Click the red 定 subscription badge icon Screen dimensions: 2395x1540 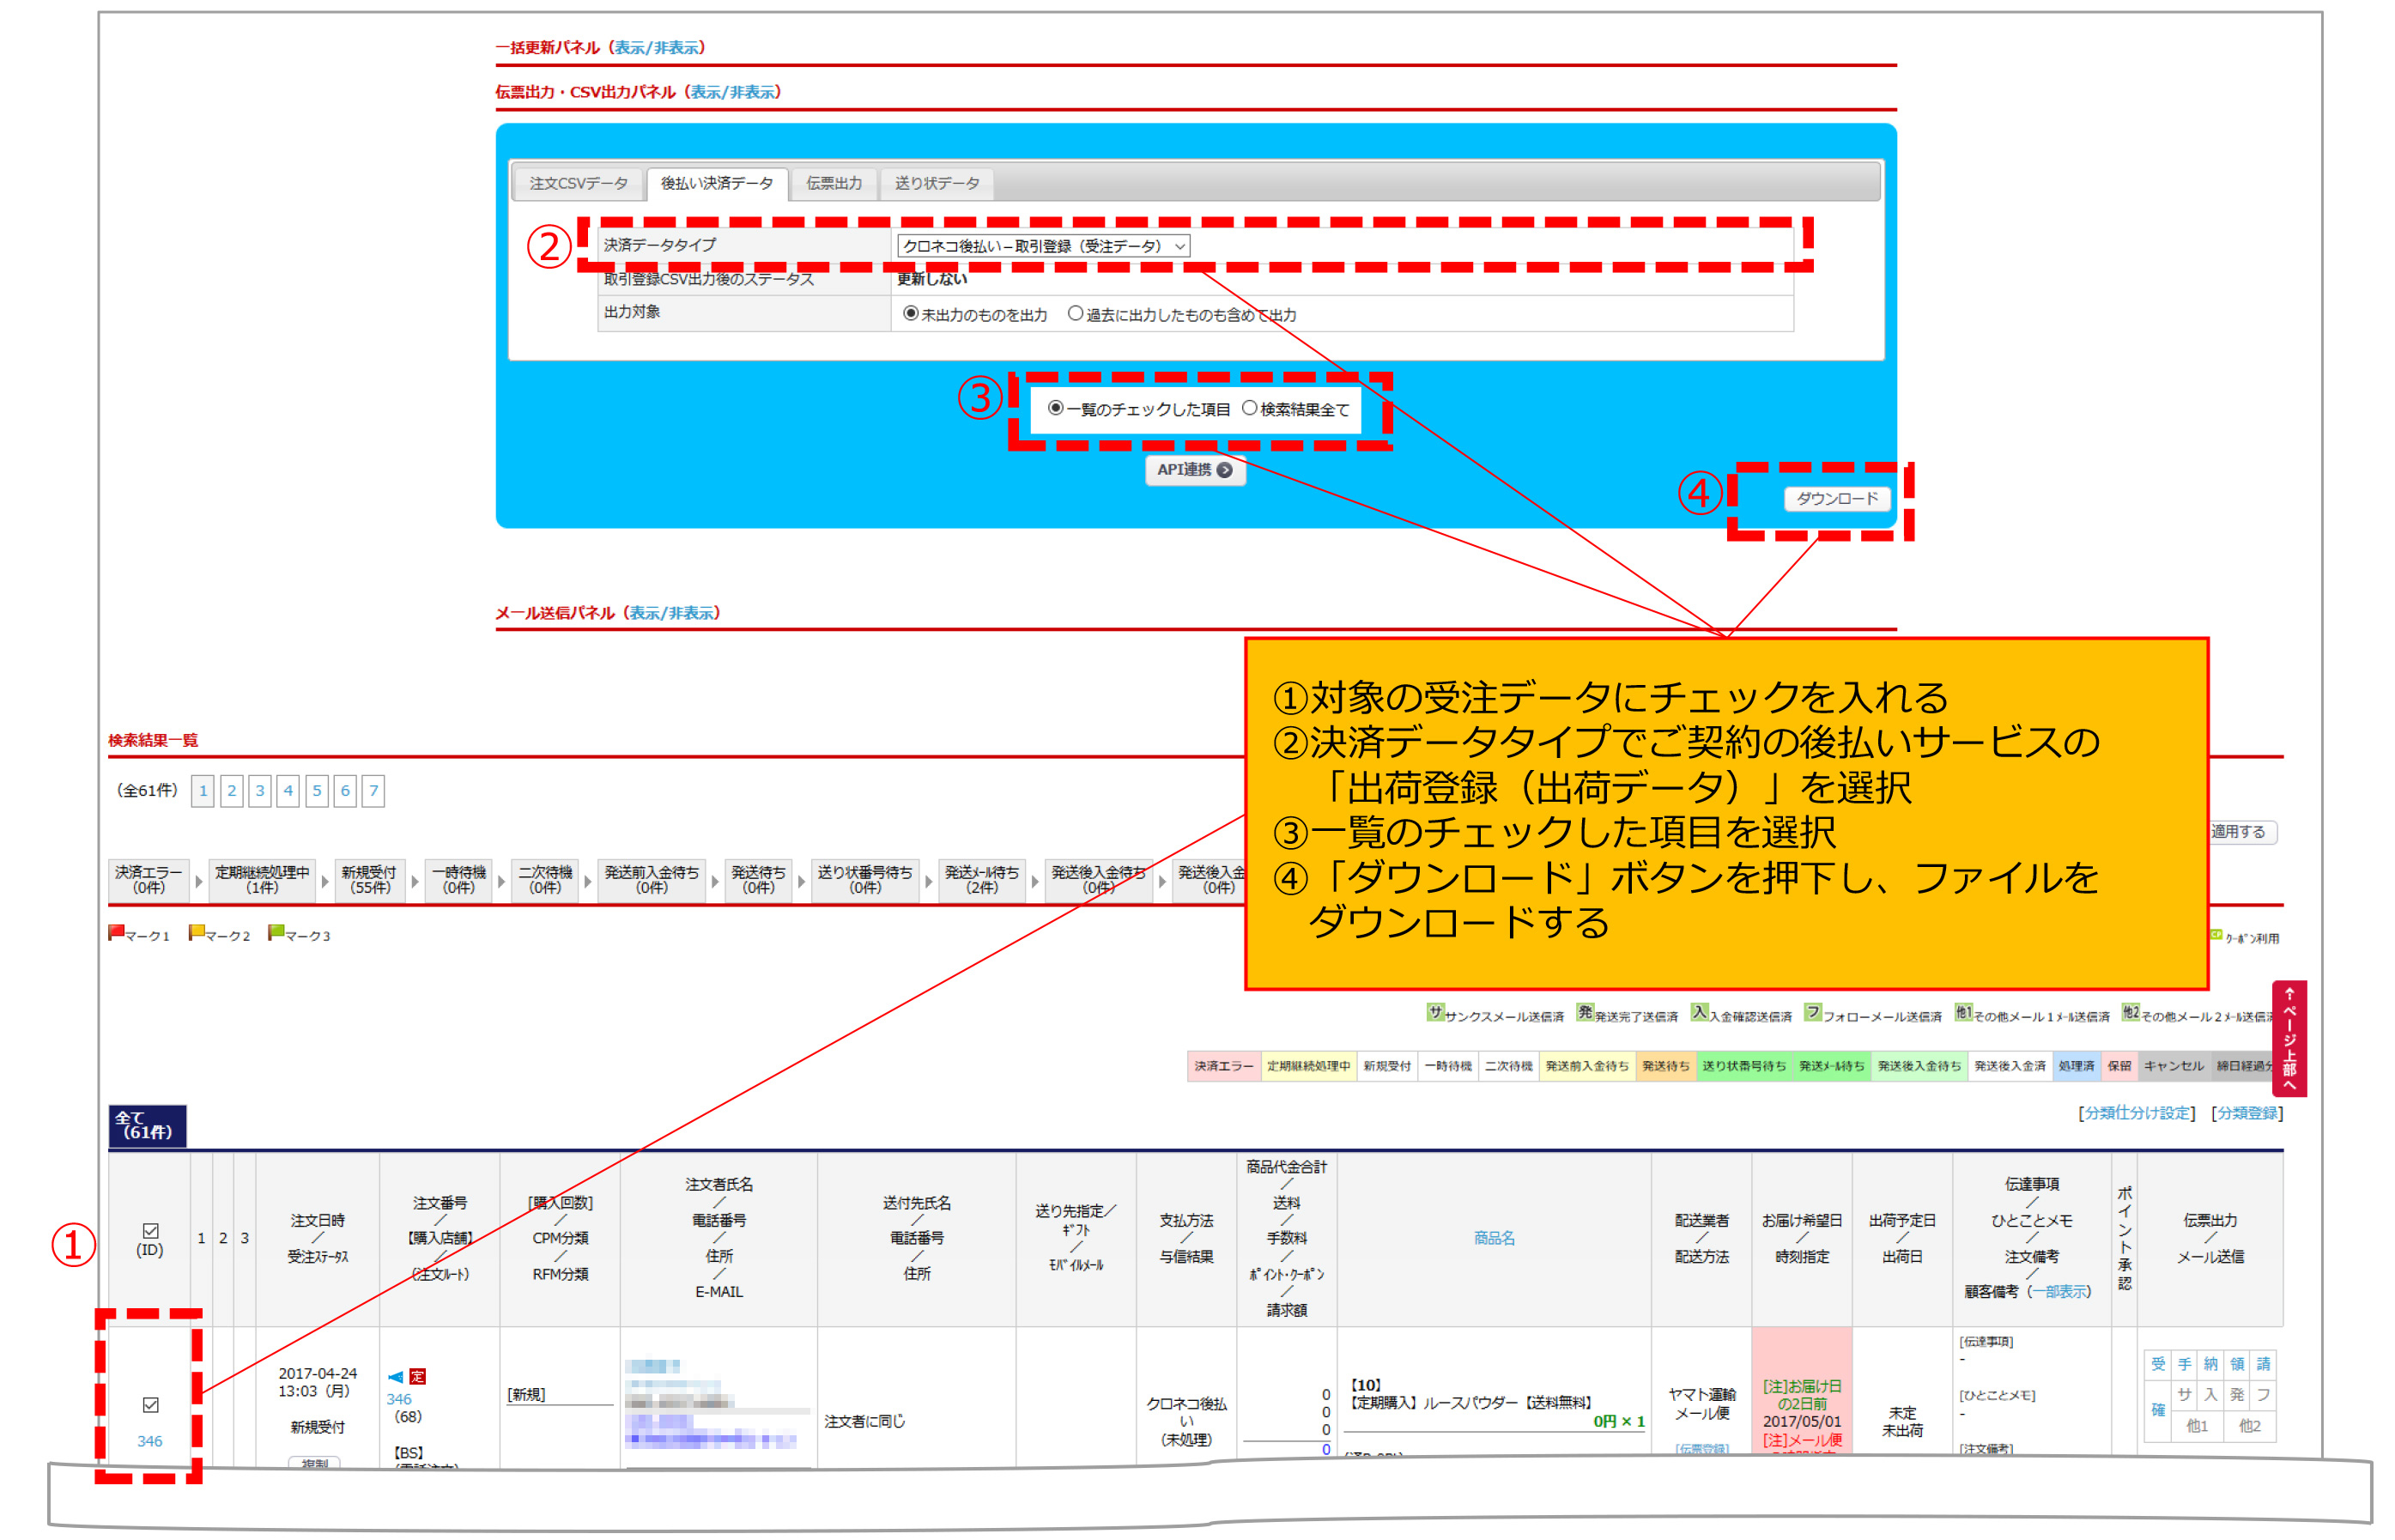[418, 1377]
